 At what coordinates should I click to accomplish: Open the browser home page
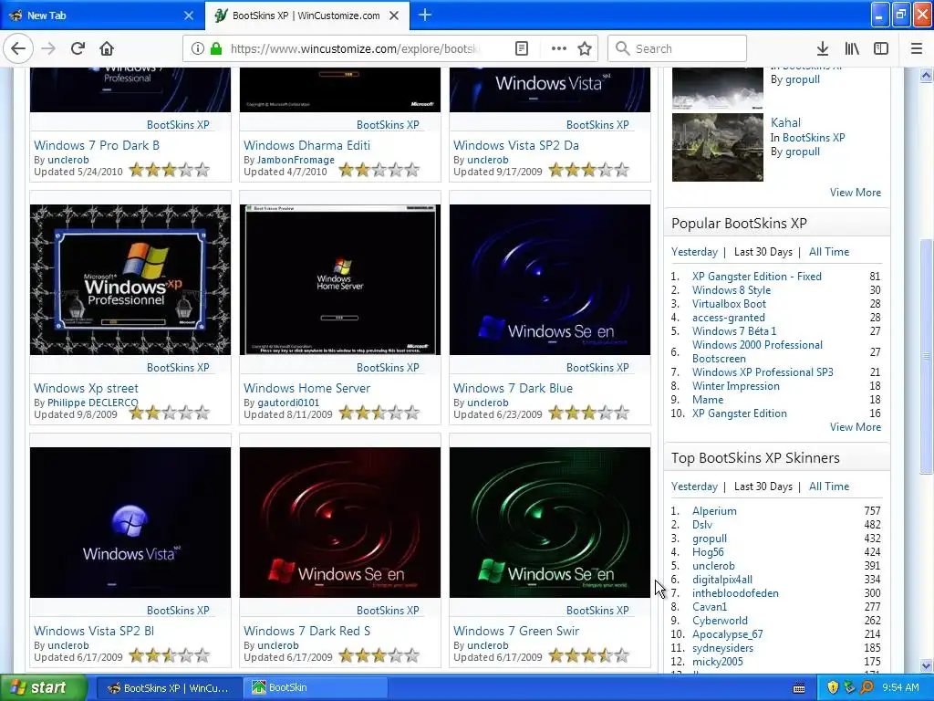(x=107, y=48)
